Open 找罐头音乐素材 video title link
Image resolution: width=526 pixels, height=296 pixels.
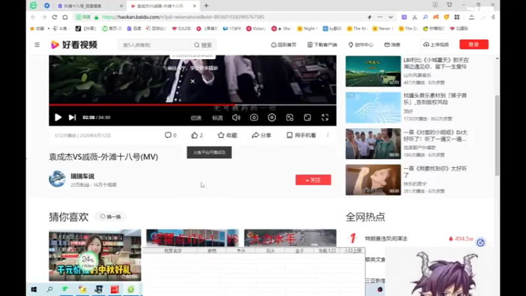click(435, 99)
